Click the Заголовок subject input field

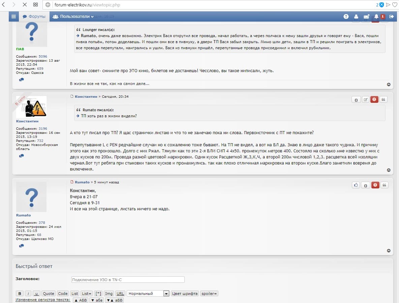128,279
